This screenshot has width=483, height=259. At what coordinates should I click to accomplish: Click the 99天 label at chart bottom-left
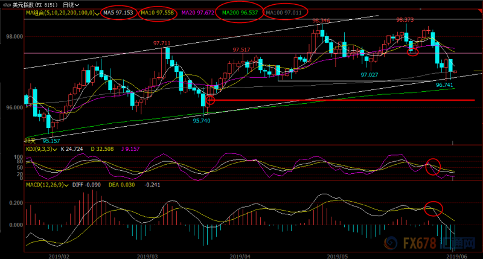click(x=30, y=141)
